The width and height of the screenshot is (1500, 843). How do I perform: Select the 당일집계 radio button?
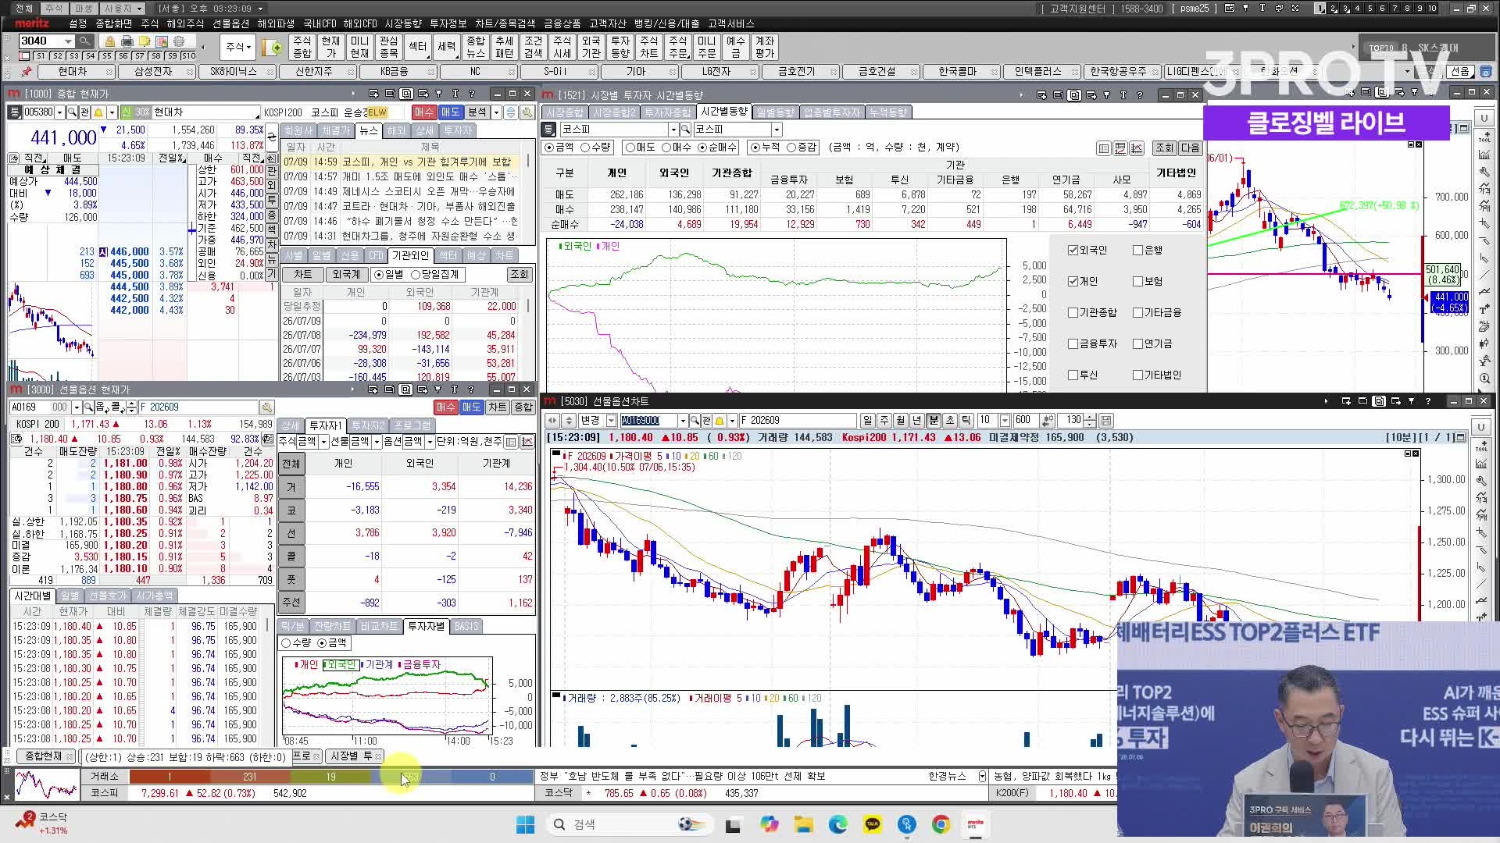(415, 275)
